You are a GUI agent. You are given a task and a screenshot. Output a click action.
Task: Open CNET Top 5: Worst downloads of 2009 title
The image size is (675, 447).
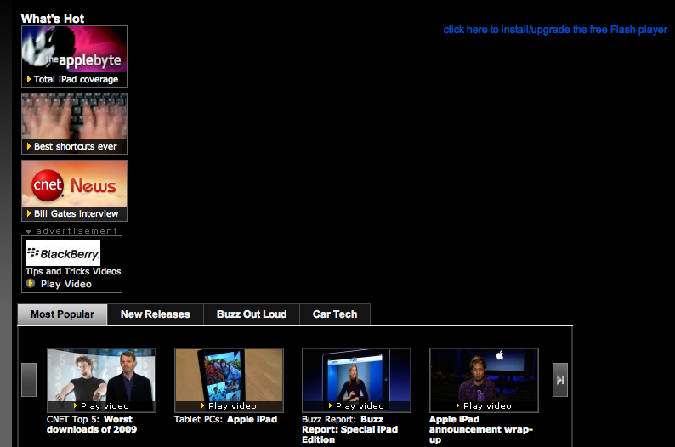click(x=92, y=424)
